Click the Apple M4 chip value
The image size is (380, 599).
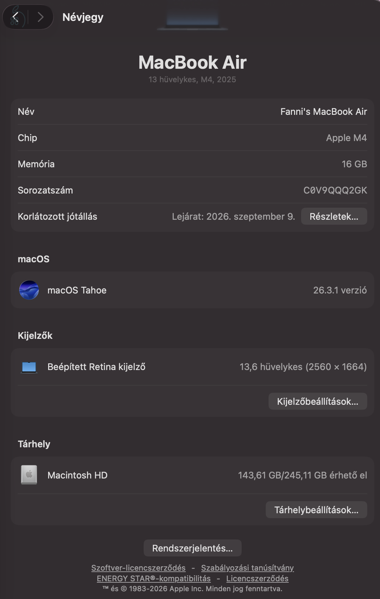[346, 138]
